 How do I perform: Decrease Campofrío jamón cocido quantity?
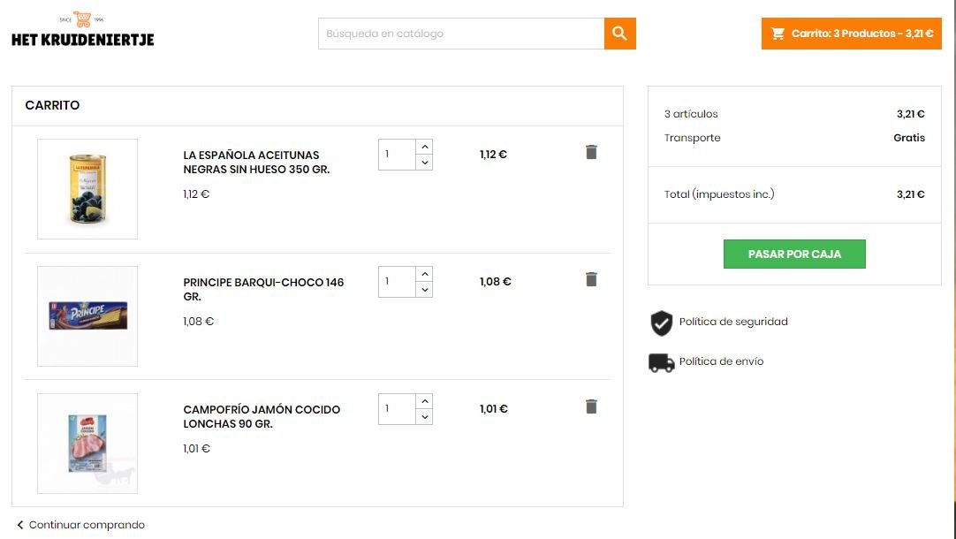(x=424, y=417)
